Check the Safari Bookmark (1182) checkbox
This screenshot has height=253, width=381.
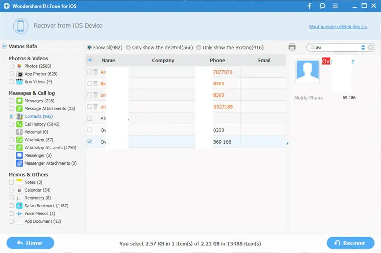coord(11,206)
